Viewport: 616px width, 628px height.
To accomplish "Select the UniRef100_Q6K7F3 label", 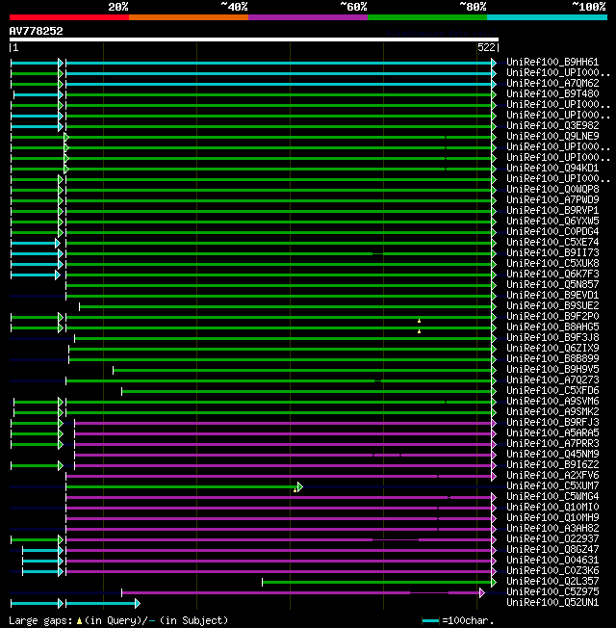I will tap(552, 274).
